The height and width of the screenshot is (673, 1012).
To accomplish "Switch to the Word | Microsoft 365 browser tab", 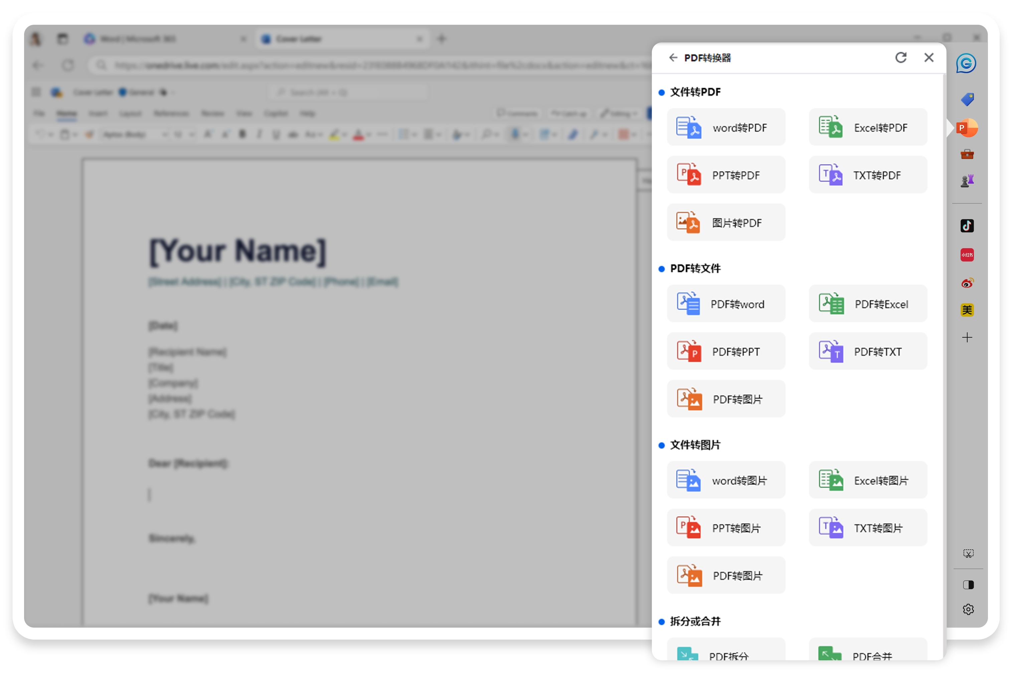I will (x=165, y=39).
